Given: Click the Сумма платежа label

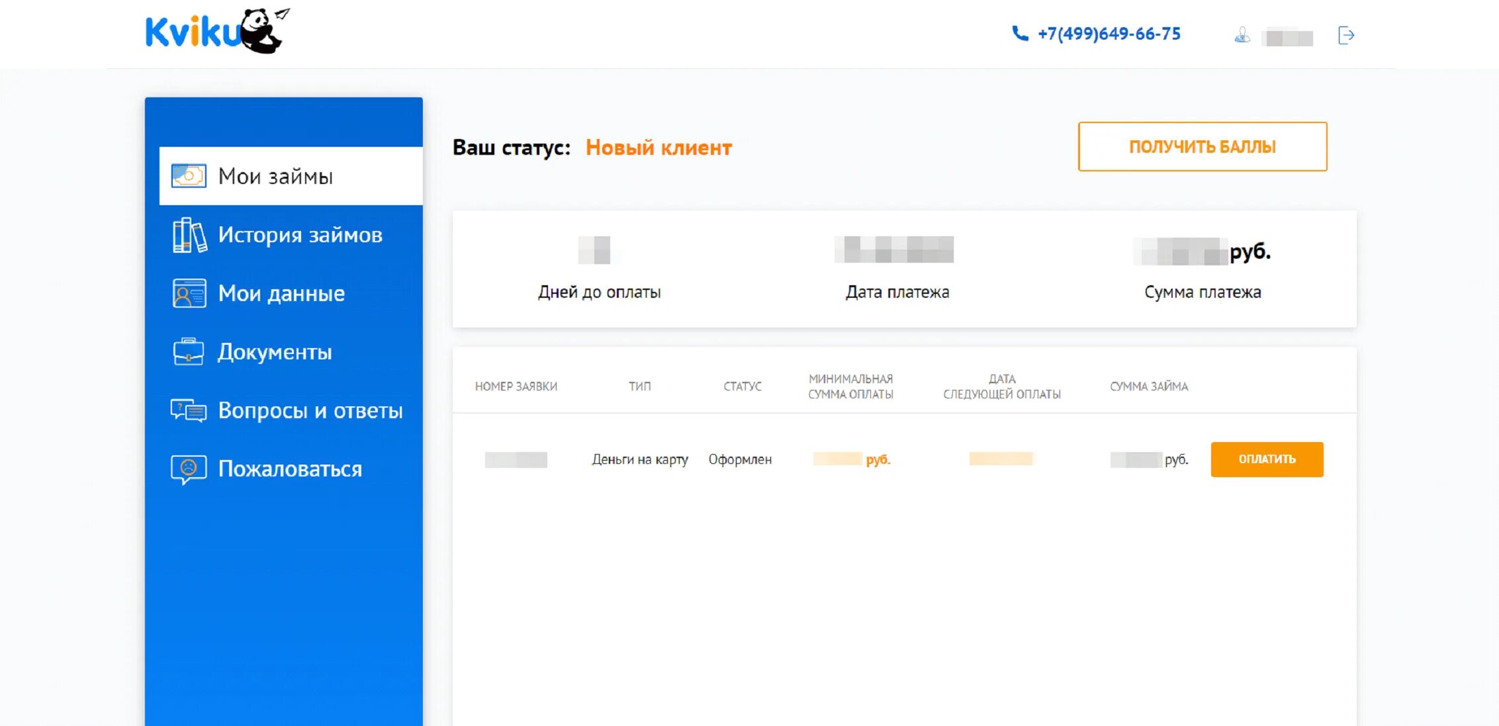Looking at the screenshot, I should [1203, 292].
